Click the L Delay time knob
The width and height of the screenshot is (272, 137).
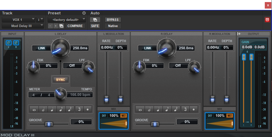61,48
